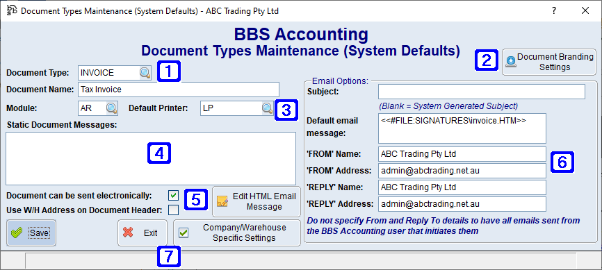This screenshot has width=602, height=270.
Task: Save the document type settings
Action: [x=31, y=233]
